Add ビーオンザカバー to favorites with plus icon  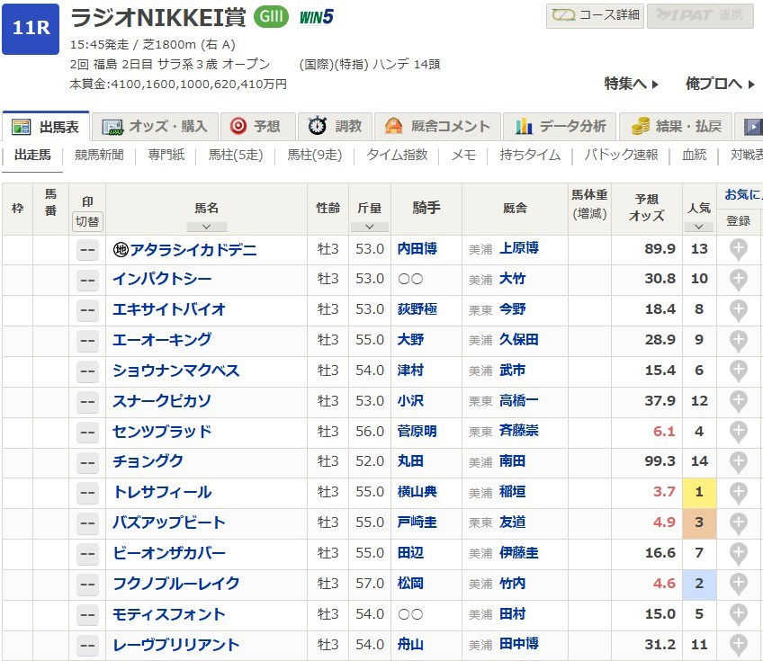point(738,554)
